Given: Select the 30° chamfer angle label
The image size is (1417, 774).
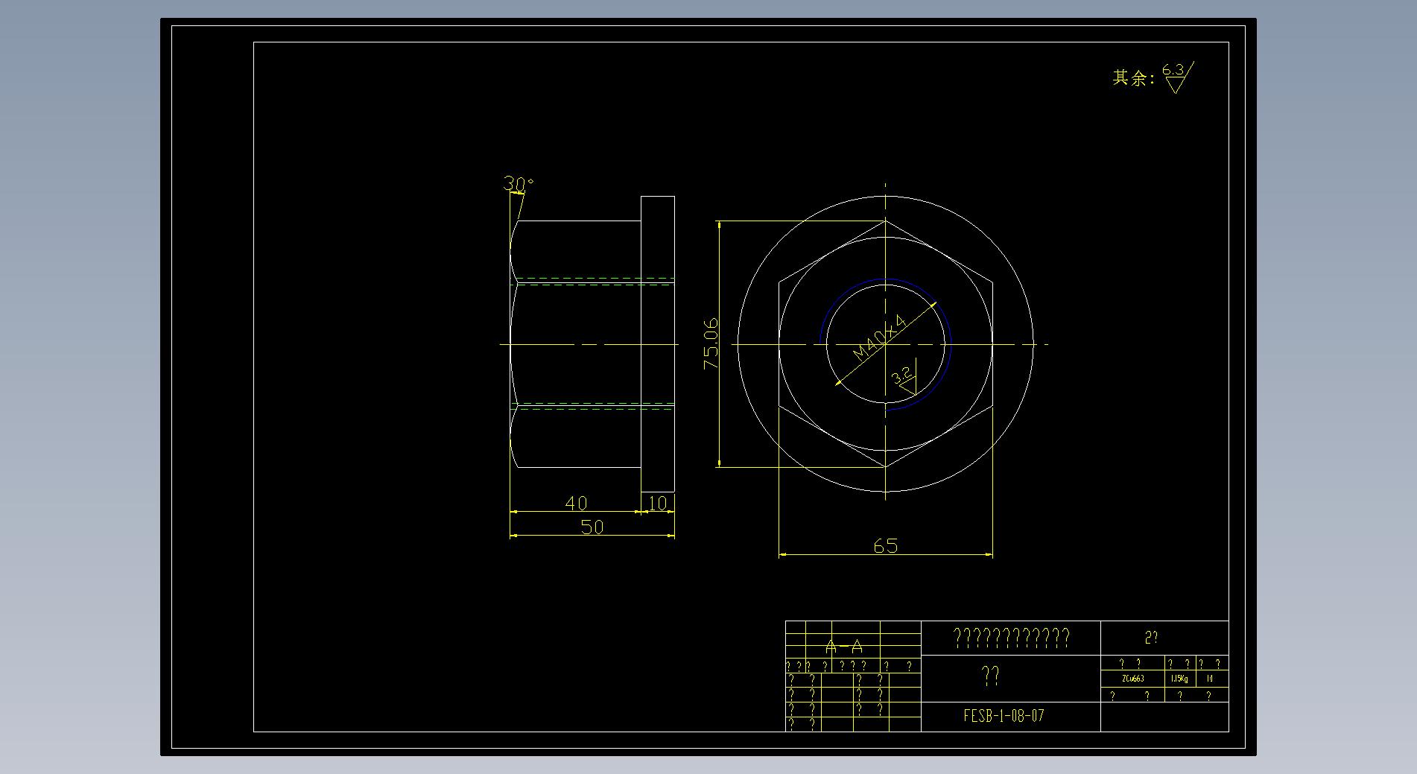Looking at the screenshot, I should [519, 183].
